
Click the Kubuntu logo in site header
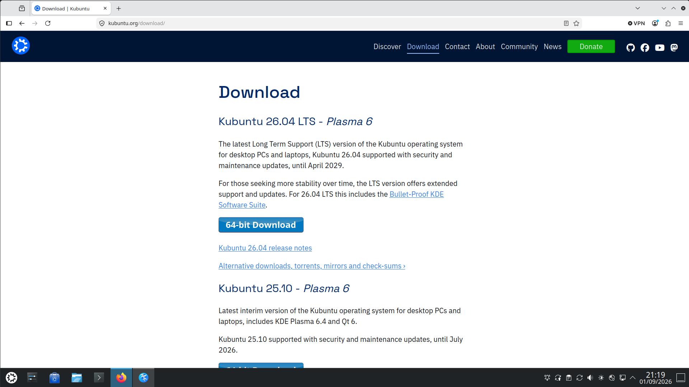(21, 46)
